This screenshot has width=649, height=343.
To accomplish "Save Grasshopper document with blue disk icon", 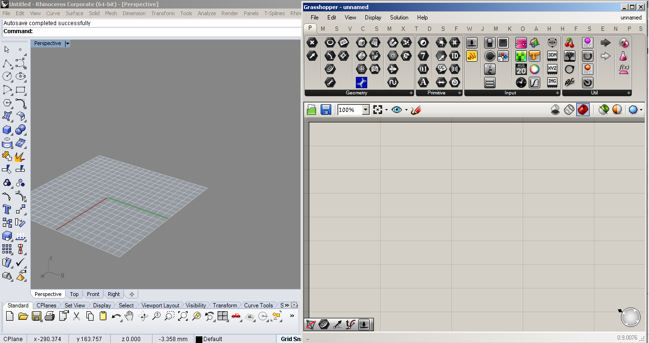I will click(326, 110).
